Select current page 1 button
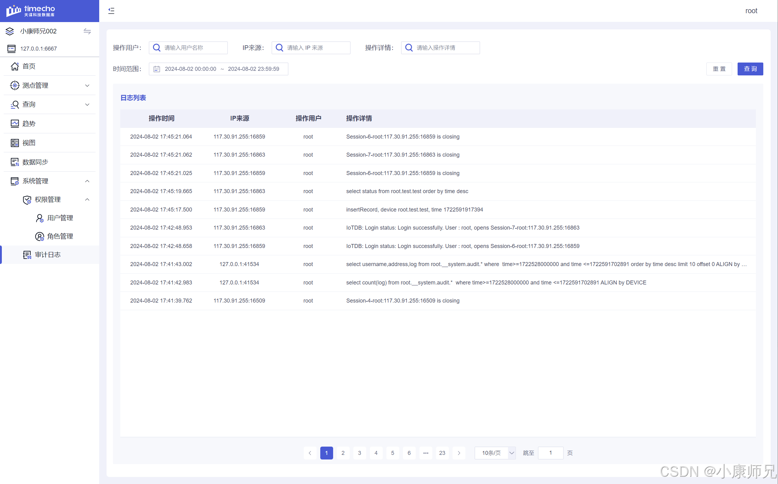778x484 pixels. click(x=326, y=453)
